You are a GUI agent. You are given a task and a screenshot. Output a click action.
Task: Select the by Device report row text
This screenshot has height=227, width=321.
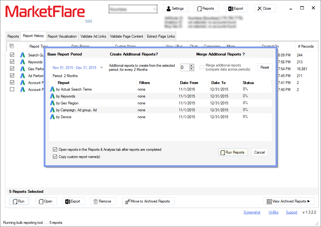(x=64, y=117)
